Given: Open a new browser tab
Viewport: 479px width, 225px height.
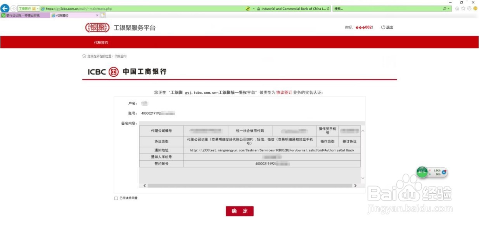Looking at the screenshot, I should pos(103,15).
